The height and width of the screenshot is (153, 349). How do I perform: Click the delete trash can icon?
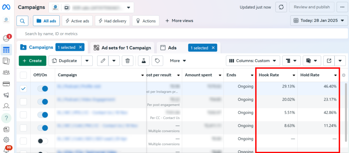coord(127,61)
